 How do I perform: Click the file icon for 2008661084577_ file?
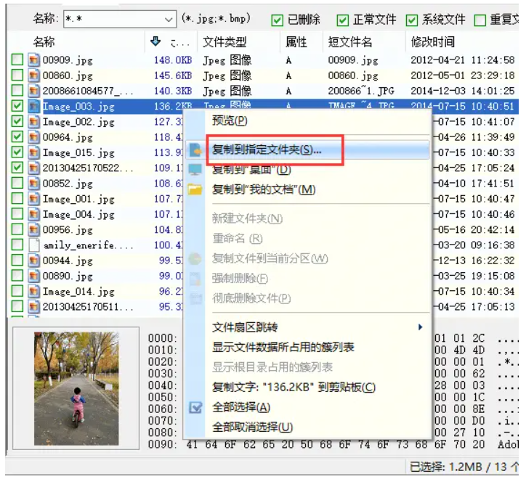[33, 91]
